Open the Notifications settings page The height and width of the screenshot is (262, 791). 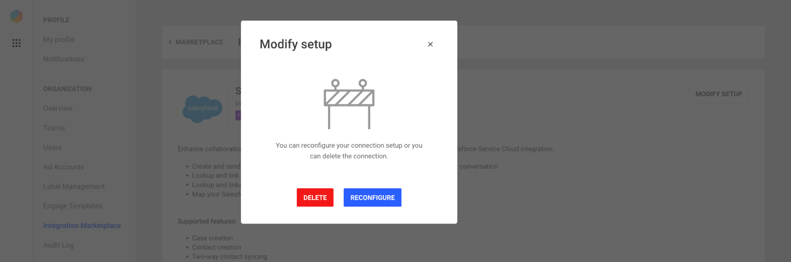pos(64,59)
